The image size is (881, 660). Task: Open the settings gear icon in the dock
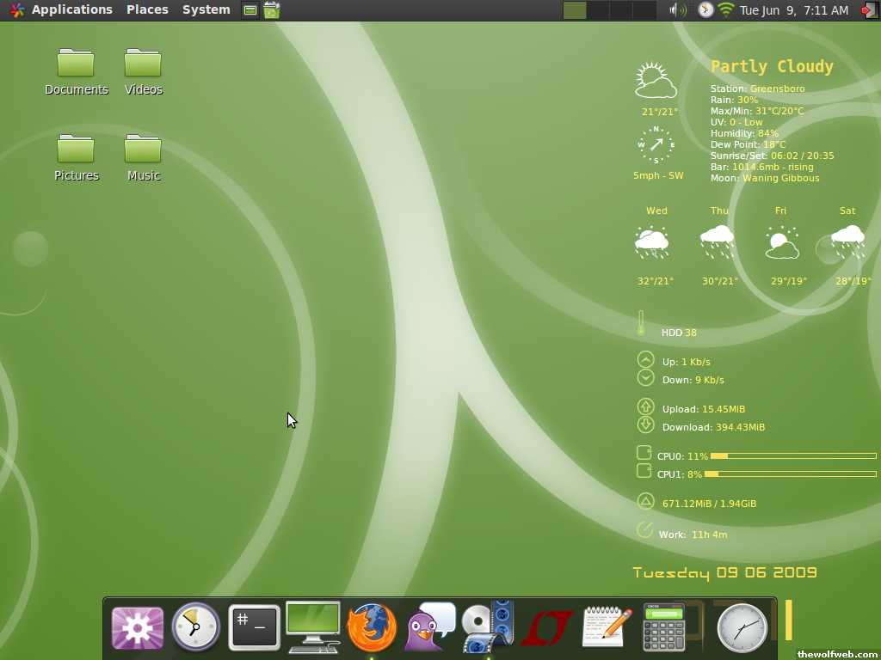pos(138,628)
